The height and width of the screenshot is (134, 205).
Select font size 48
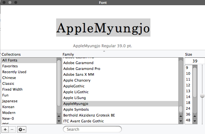(188, 120)
